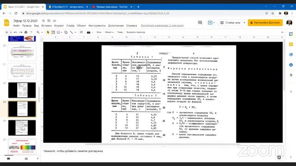This screenshot has width=296, height=166.
Task: Click the speaker notes field
Action: (162, 151)
